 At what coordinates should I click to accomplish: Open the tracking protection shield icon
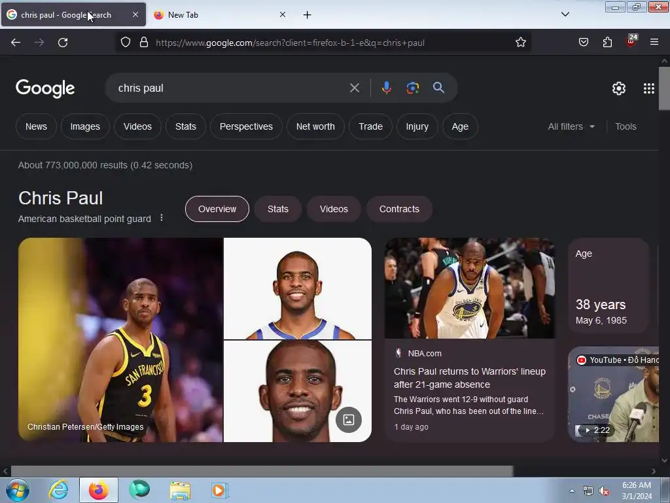(125, 43)
